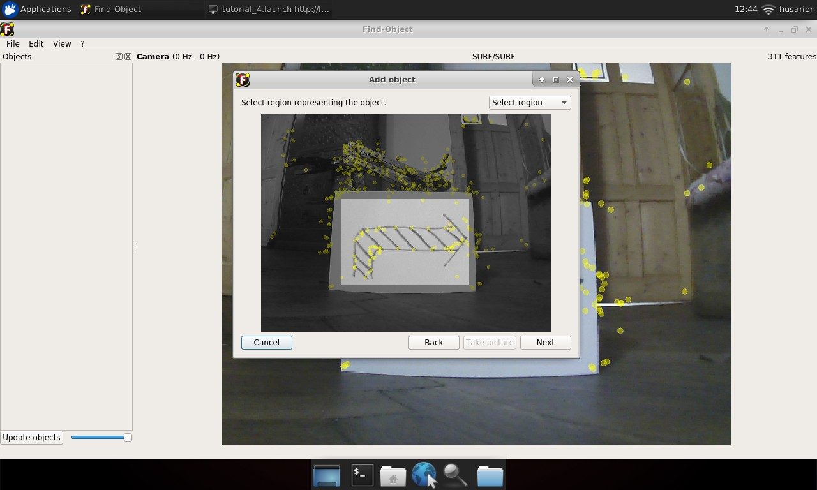Adjust the slider beside Update objects
817x490 pixels.
tap(101, 438)
